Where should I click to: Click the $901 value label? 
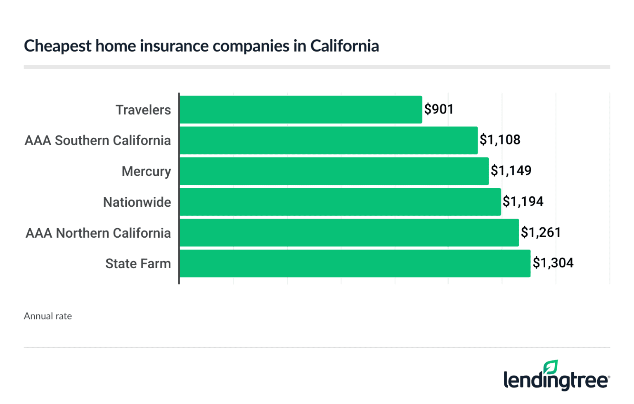[439, 109]
